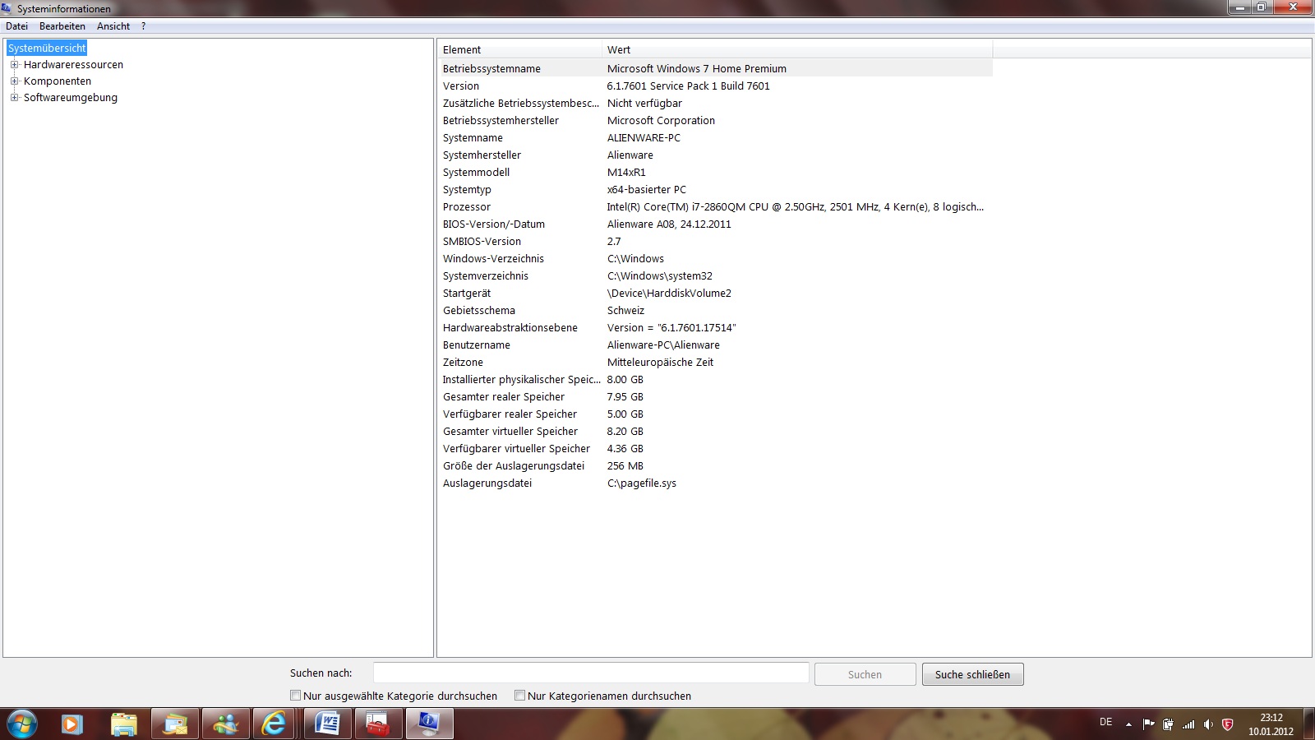The width and height of the screenshot is (1315, 740).
Task: Select the Softwareumgebung label
Action: click(x=71, y=98)
